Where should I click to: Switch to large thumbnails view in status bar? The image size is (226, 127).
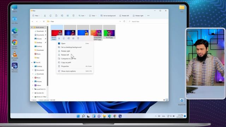pyautogui.click(x=167, y=100)
